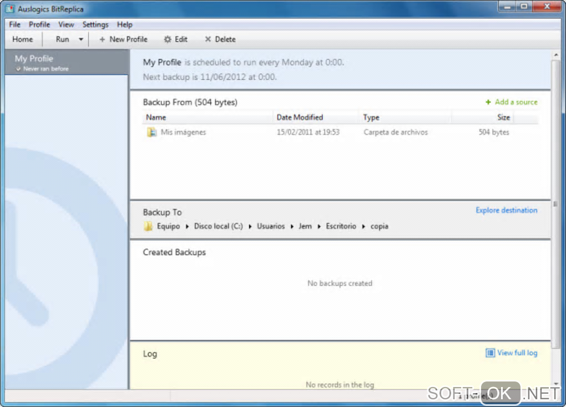
Task: Click the Mis imágenes folder icon
Action: pyautogui.click(x=151, y=132)
